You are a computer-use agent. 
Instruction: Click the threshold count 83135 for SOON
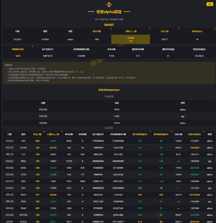click(x=53, y=148)
